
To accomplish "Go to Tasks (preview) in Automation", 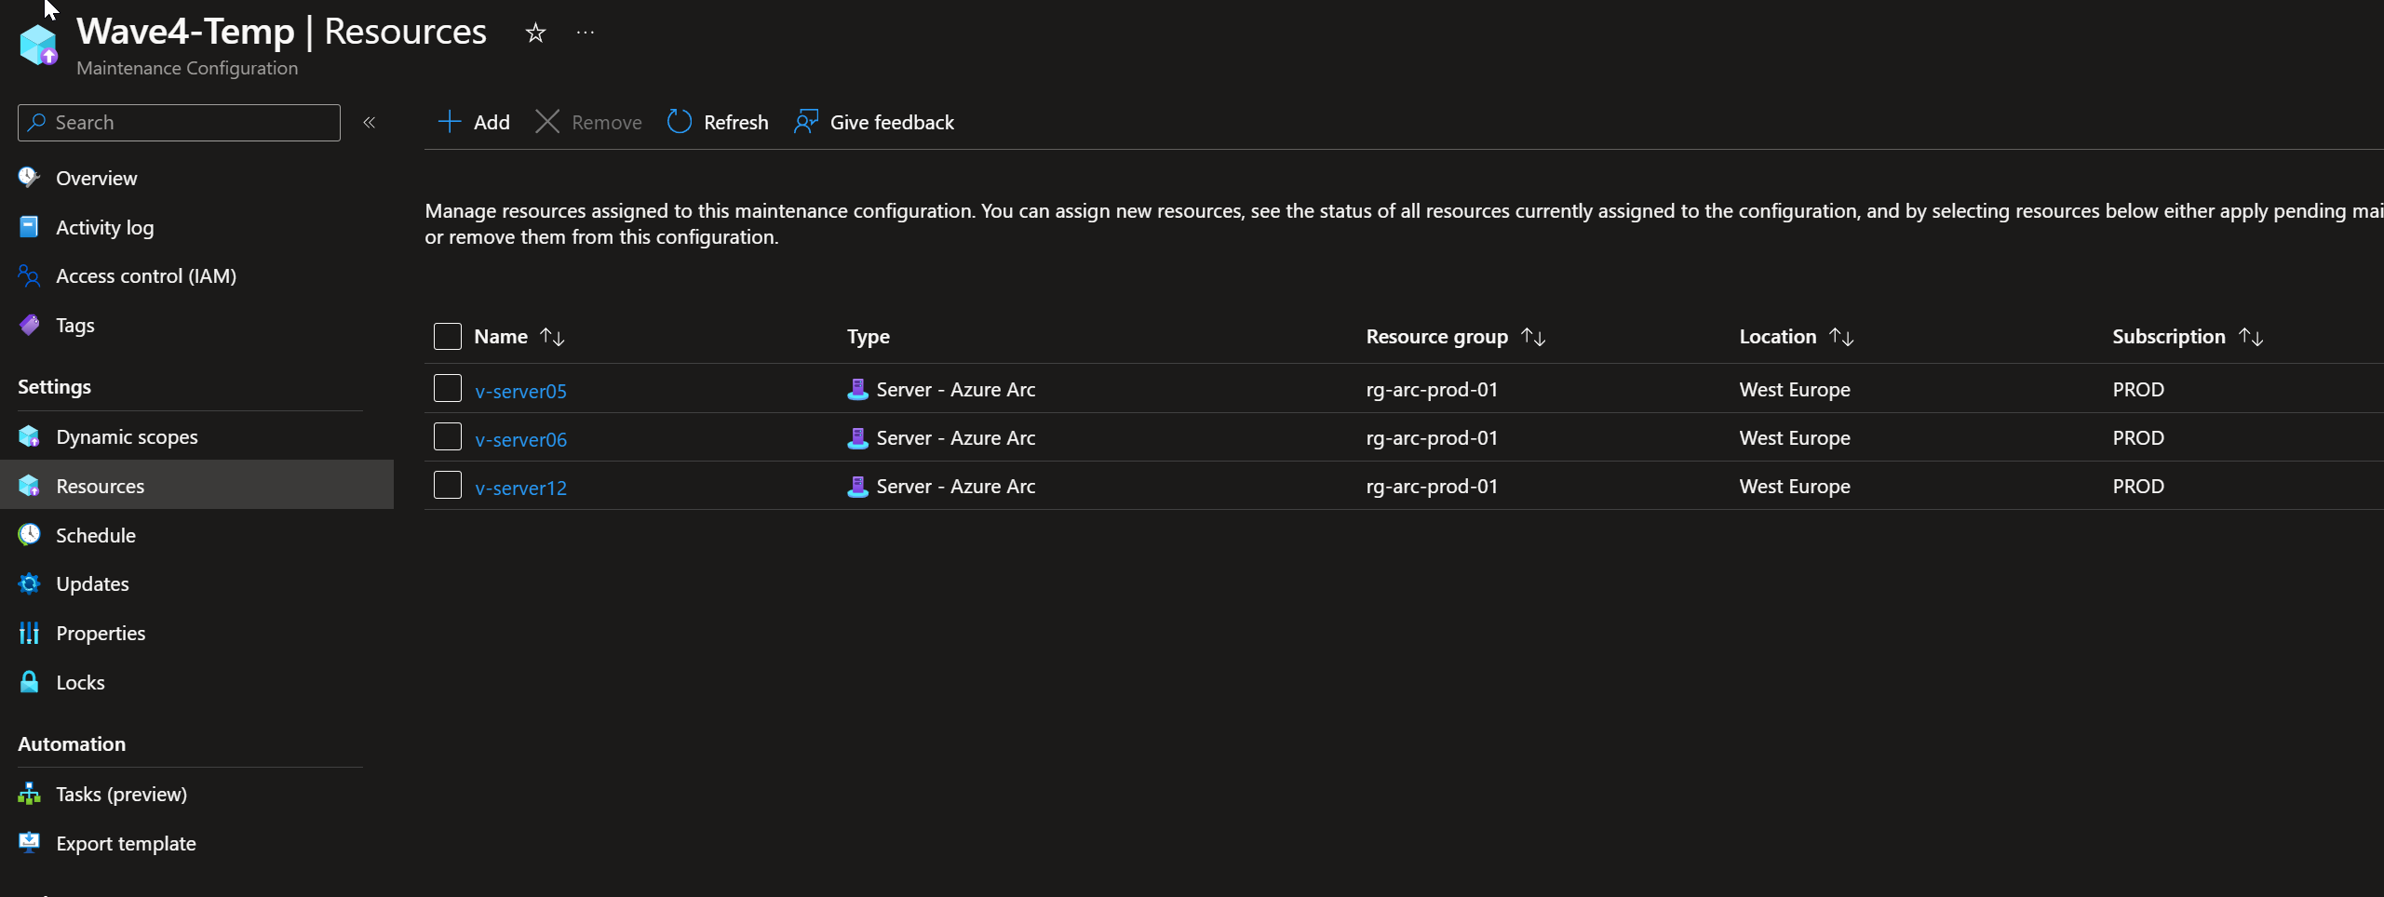I will pyautogui.click(x=120, y=794).
